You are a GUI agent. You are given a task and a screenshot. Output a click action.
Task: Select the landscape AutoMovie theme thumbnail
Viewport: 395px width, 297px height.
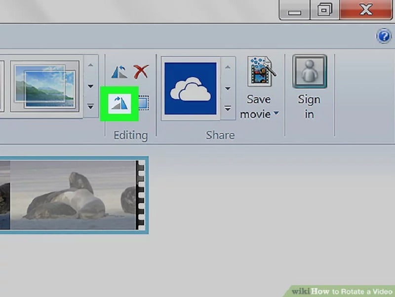tap(45, 86)
